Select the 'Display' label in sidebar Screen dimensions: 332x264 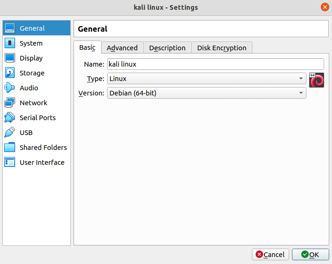click(x=31, y=58)
